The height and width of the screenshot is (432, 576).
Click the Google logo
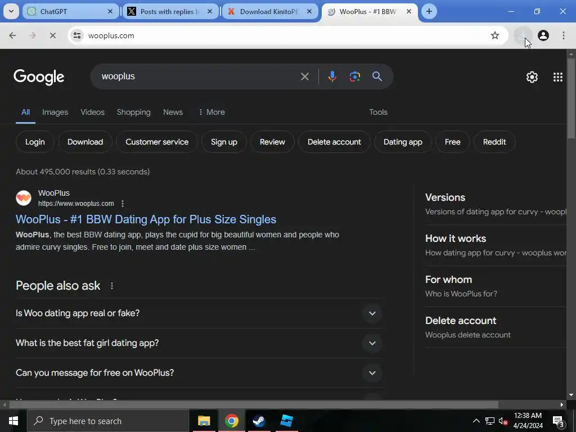pos(39,76)
